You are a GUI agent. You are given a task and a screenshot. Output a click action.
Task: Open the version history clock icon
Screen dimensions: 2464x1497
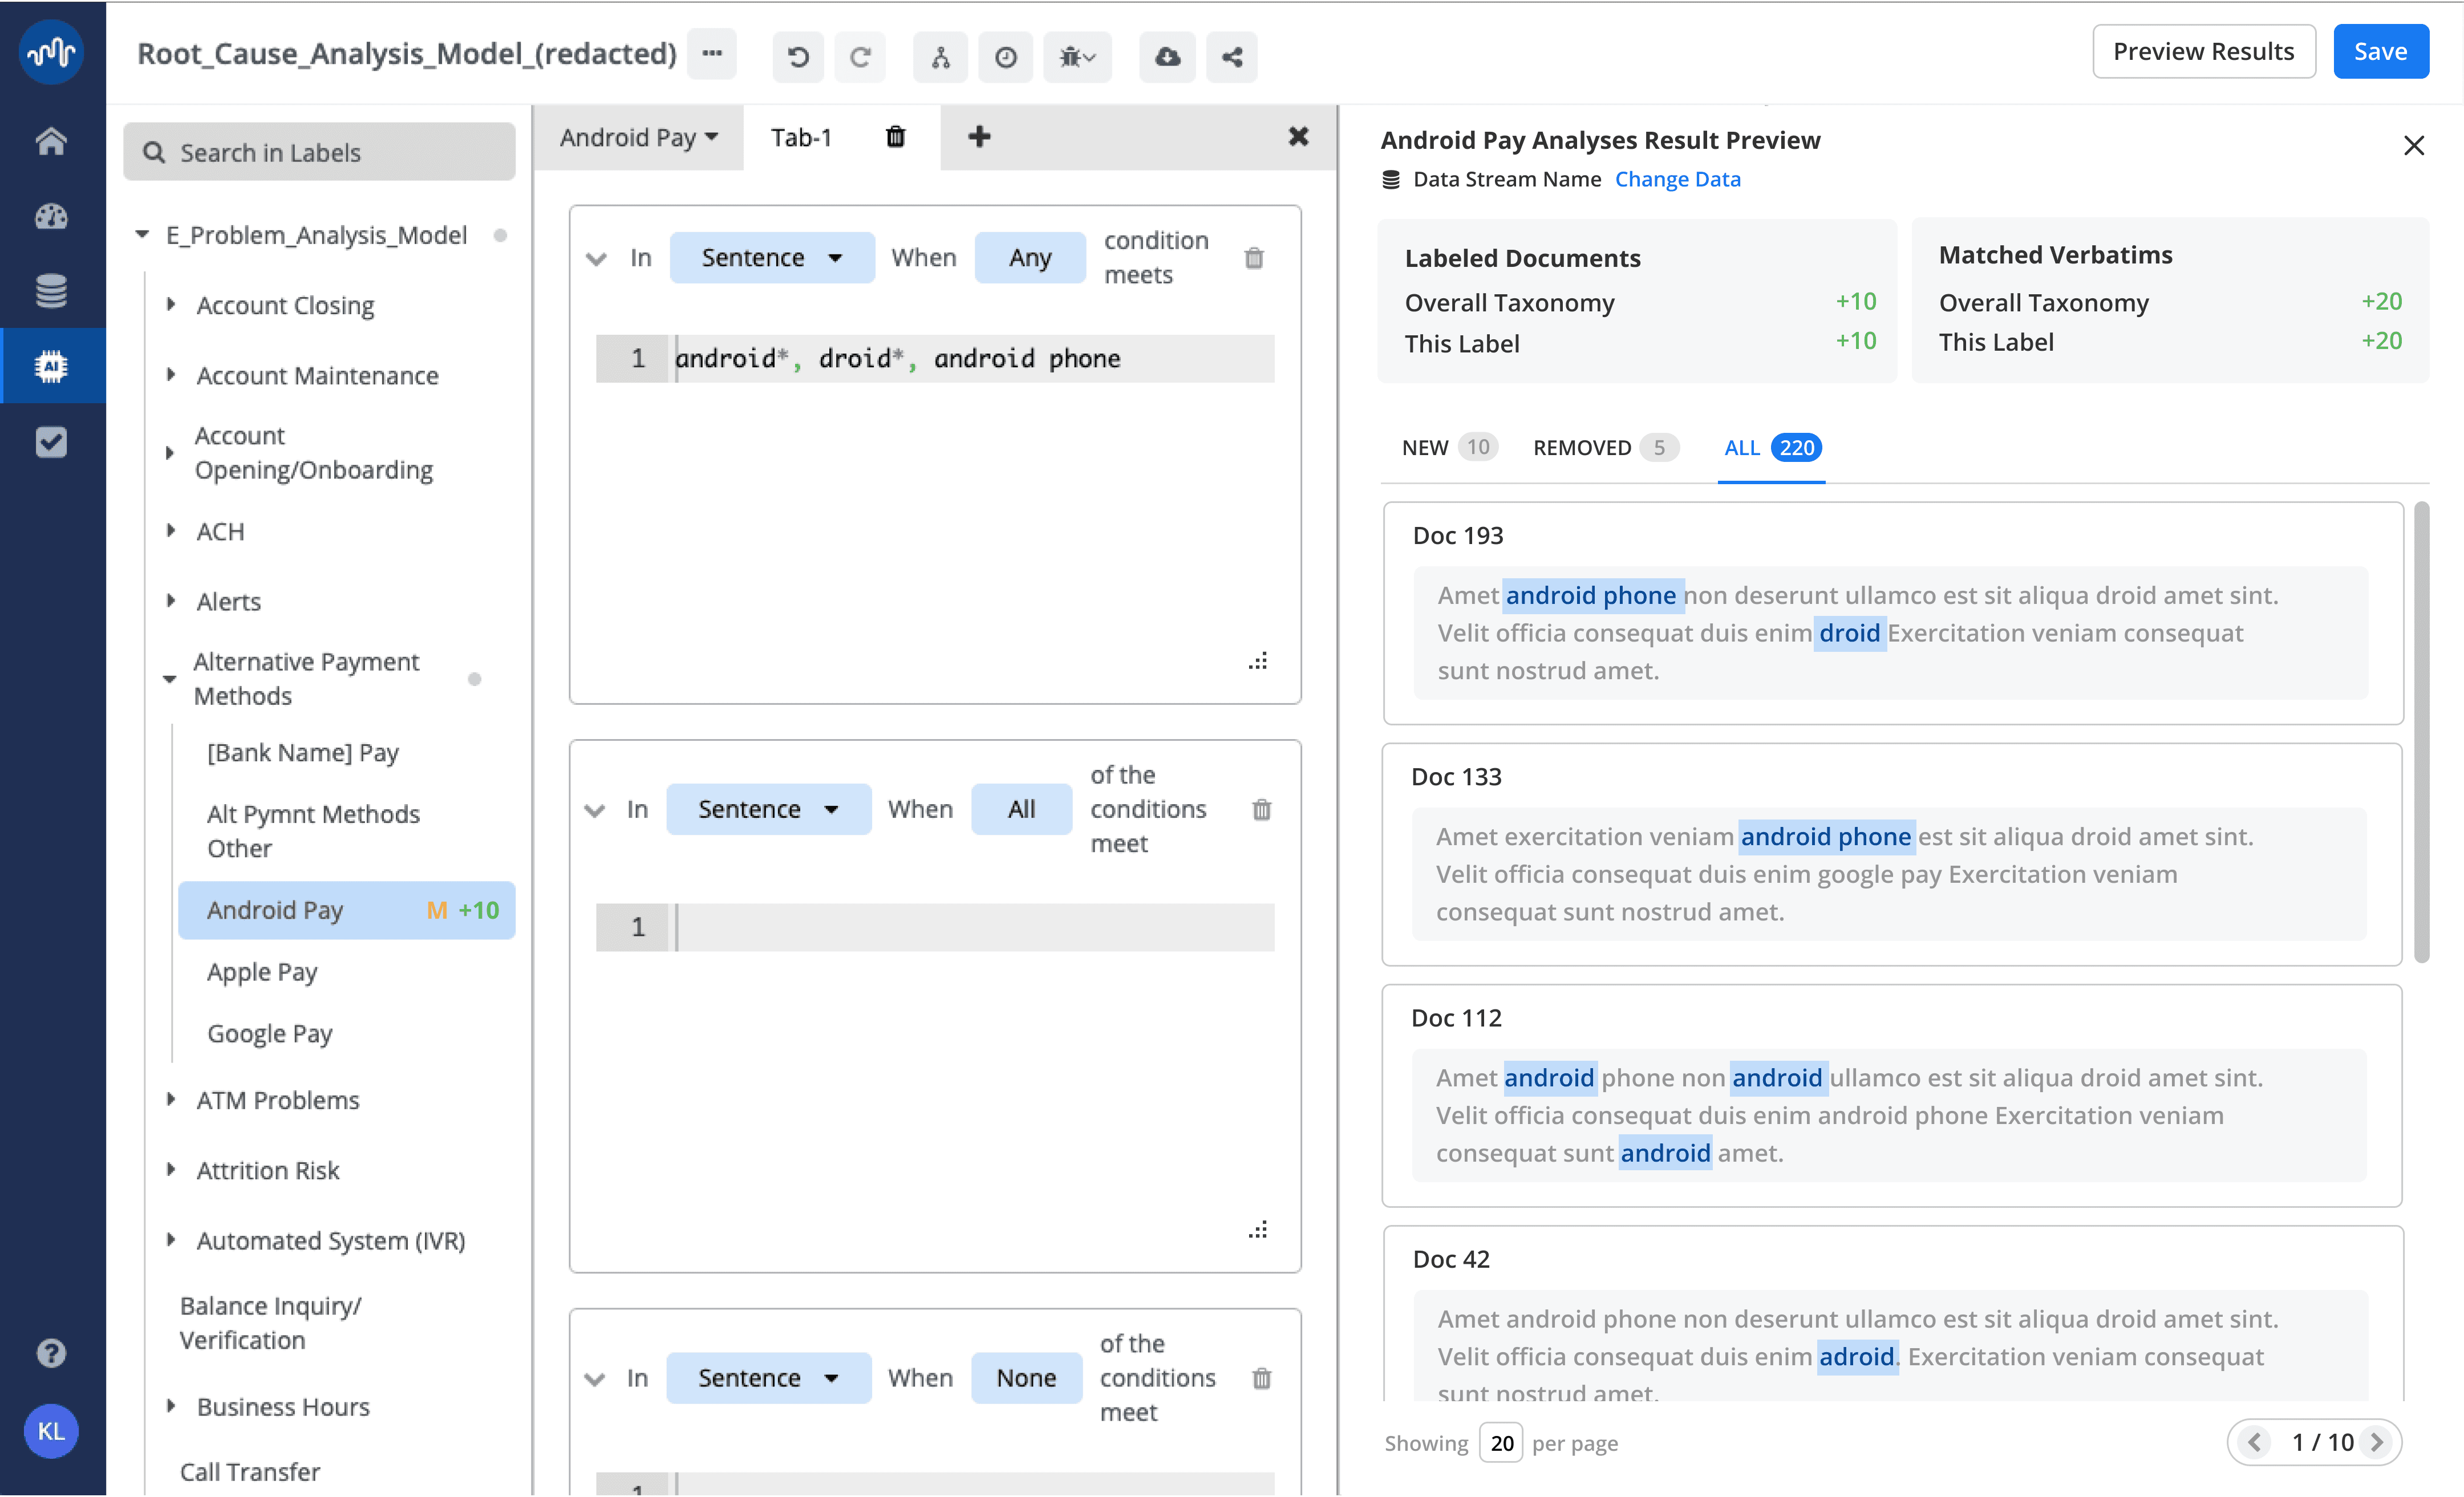[1005, 57]
